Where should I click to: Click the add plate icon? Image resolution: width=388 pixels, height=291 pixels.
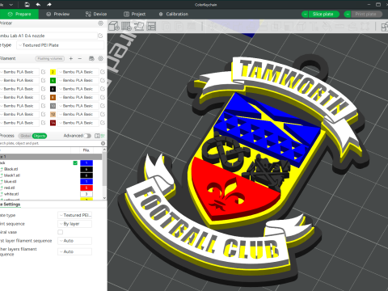pyautogui.click(x=126, y=26)
